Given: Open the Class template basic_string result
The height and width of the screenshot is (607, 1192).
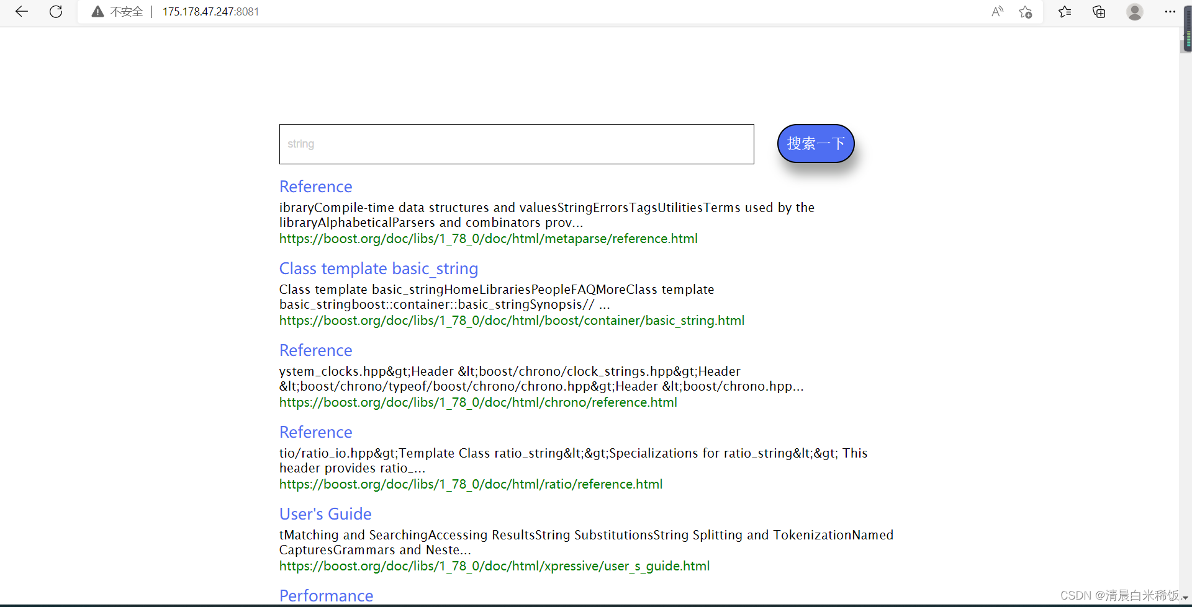Looking at the screenshot, I should [x=378, y=268].
